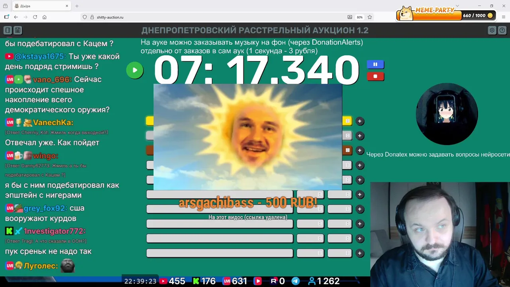Click plus button on the bottom lot row
The image size is (510, 287).
(x=360, y=253)
